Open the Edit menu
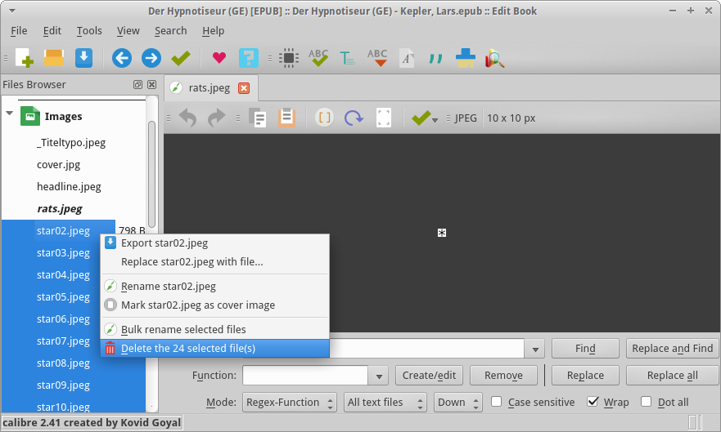The image size is (721, 432). [x=52, y=31]
